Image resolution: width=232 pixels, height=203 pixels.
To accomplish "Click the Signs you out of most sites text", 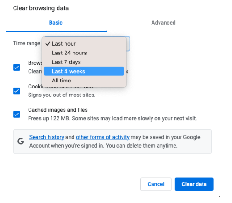I will (x=62, y=95).
